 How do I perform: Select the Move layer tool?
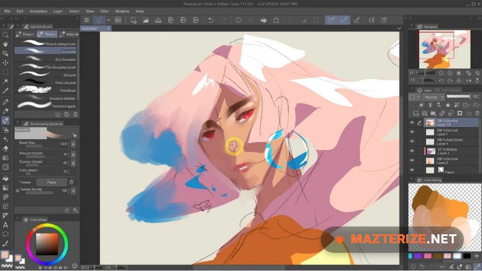[x=5, y=63]
